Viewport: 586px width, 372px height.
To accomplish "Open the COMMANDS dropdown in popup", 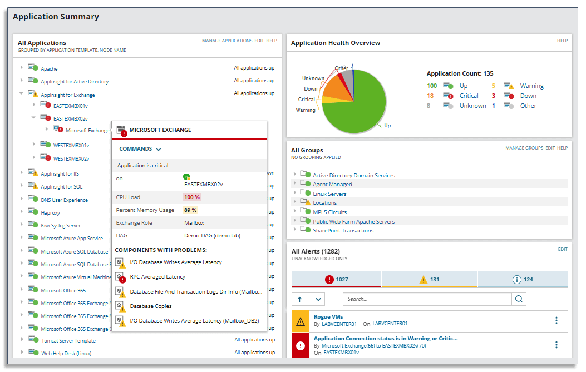I will 140,148.
